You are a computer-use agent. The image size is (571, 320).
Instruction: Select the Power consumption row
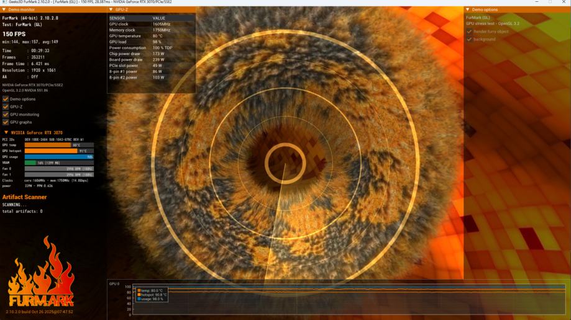pos(151,48)
